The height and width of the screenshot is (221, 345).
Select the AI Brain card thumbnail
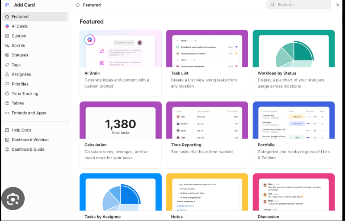[121, 48]
